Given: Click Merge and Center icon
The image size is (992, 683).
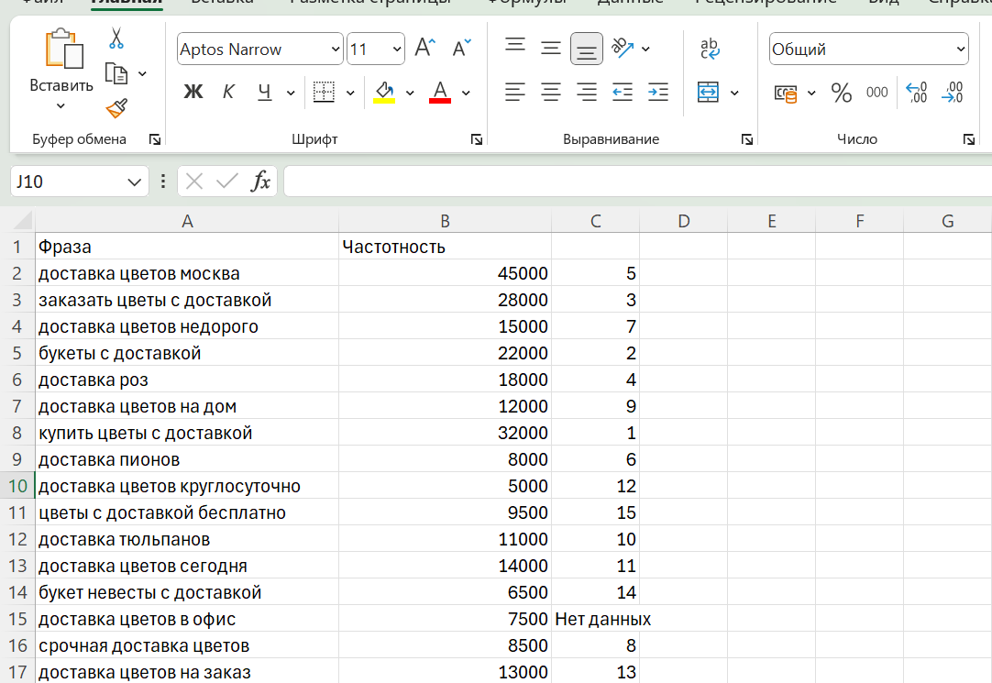Looking at the screenshot, I should (x=708, y=93).
